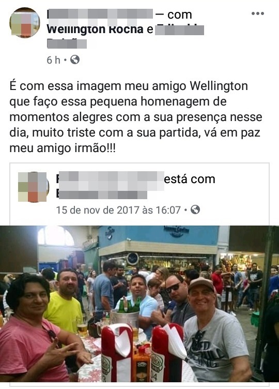The width and height of the screenshot is (279, 389).
Task: Open the 15 de nov de 2017 timestamp
Action: [x=118, y=210]
